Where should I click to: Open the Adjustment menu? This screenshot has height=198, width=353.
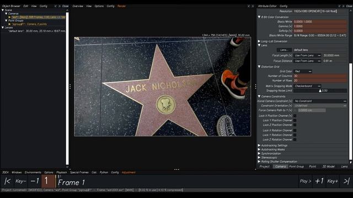pos(129,172)
